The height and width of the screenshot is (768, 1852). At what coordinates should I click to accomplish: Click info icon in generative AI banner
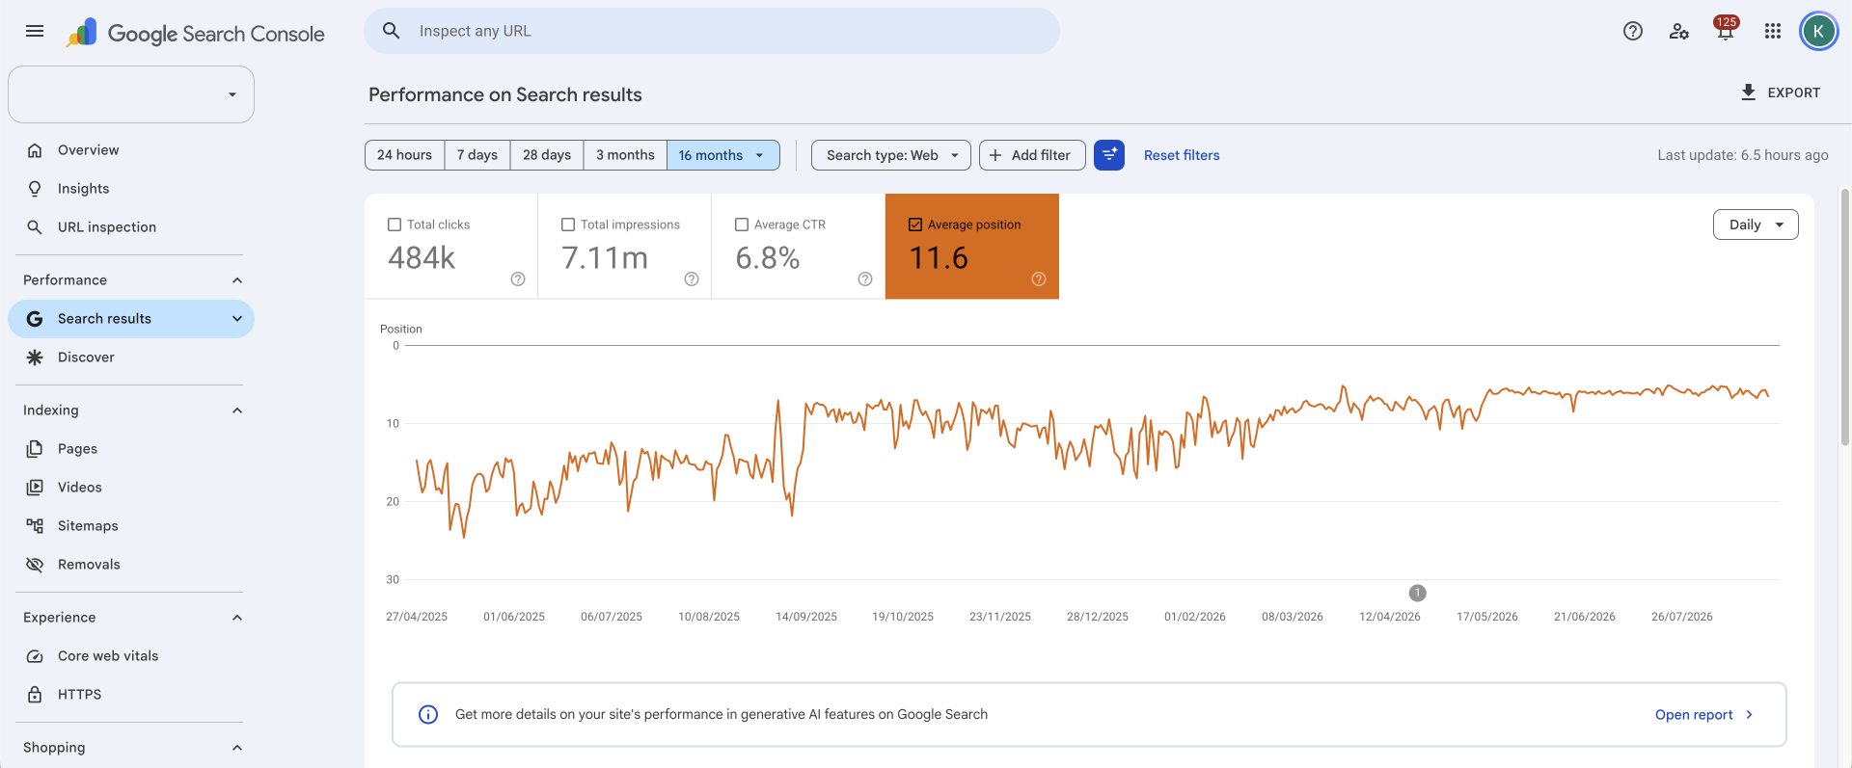click(428, 714)
